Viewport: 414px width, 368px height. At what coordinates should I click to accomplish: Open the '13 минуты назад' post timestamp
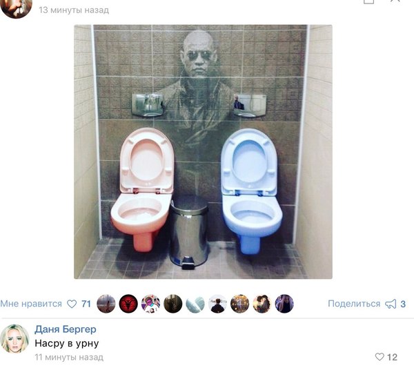pos(74,10)
